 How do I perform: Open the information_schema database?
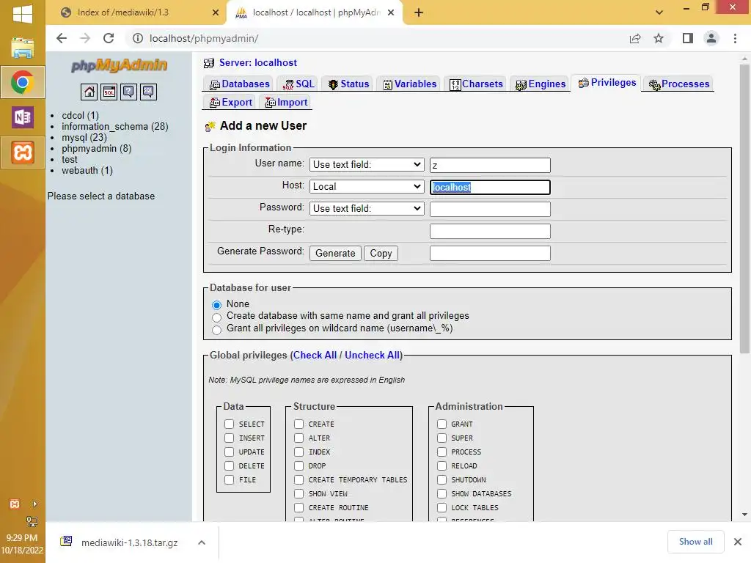114,126
